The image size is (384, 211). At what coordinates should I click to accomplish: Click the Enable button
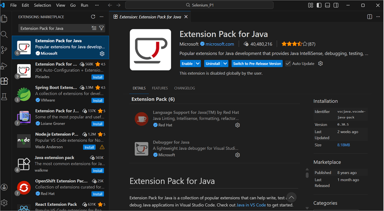point(187,63)
